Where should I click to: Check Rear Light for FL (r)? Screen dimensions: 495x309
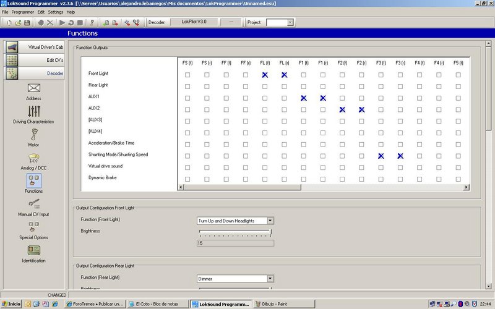[x=284, y=87]
